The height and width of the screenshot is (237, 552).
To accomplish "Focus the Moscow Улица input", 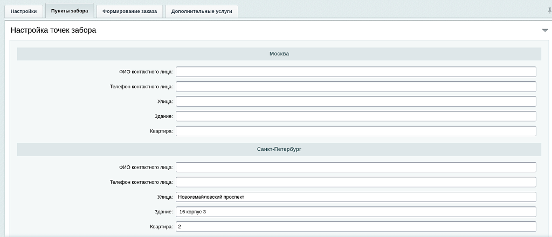I will pyautogui.click(x=356, y=101).
